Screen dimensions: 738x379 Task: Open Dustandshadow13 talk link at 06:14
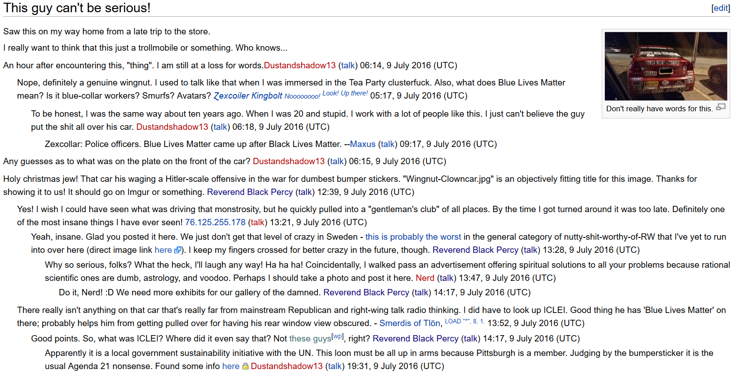(348, 66)
